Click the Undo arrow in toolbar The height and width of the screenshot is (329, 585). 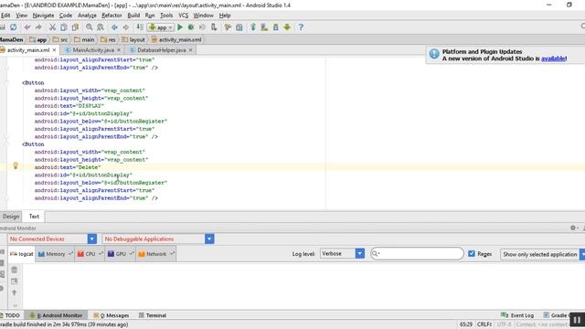pos(27,27)
